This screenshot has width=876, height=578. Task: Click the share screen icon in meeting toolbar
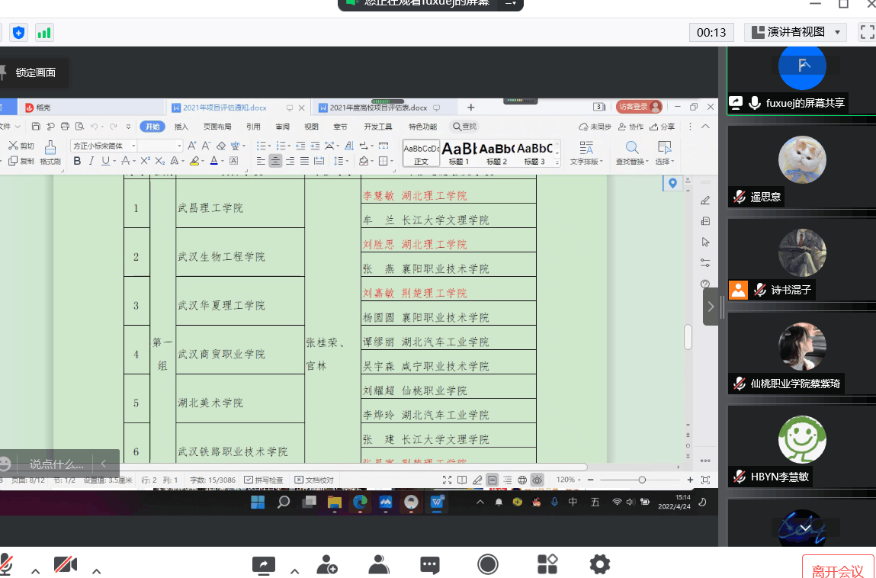pos(263,564)
